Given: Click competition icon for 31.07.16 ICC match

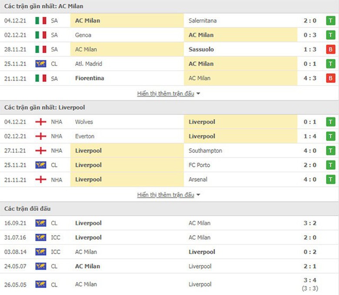Looking at the screenshot, I should 41,238.
